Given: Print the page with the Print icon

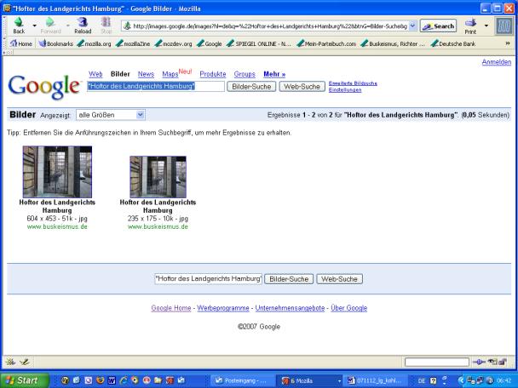Looking at the screenshot, I should 470,26.
